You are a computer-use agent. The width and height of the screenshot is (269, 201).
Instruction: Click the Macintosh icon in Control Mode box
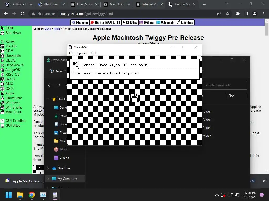pos(75,65)
